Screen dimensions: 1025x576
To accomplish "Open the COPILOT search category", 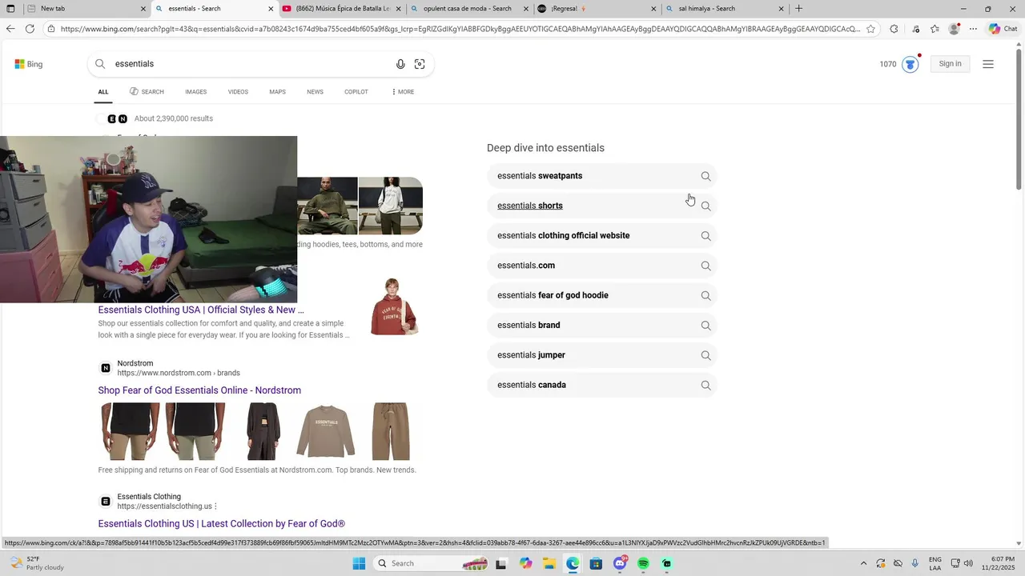I will (x=356, y=92).
